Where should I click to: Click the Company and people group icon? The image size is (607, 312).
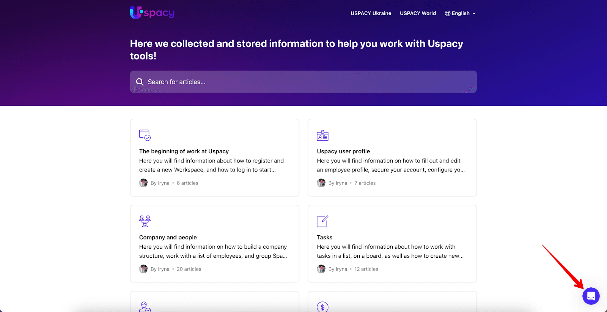pos(145,221)
